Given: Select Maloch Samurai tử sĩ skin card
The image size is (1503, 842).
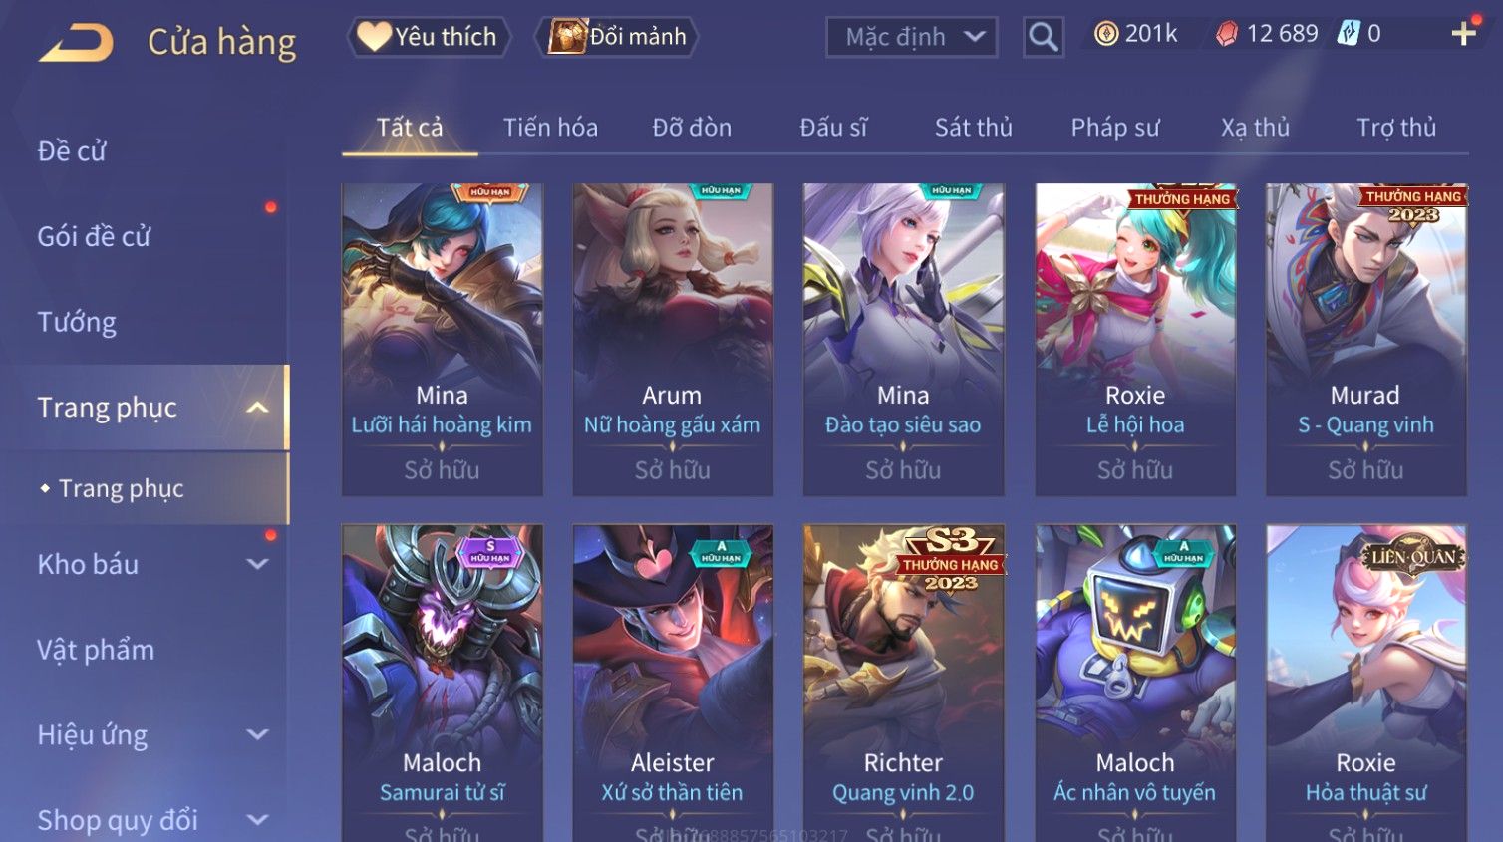Looking at the screenshot, I should (x=442, y=684).
